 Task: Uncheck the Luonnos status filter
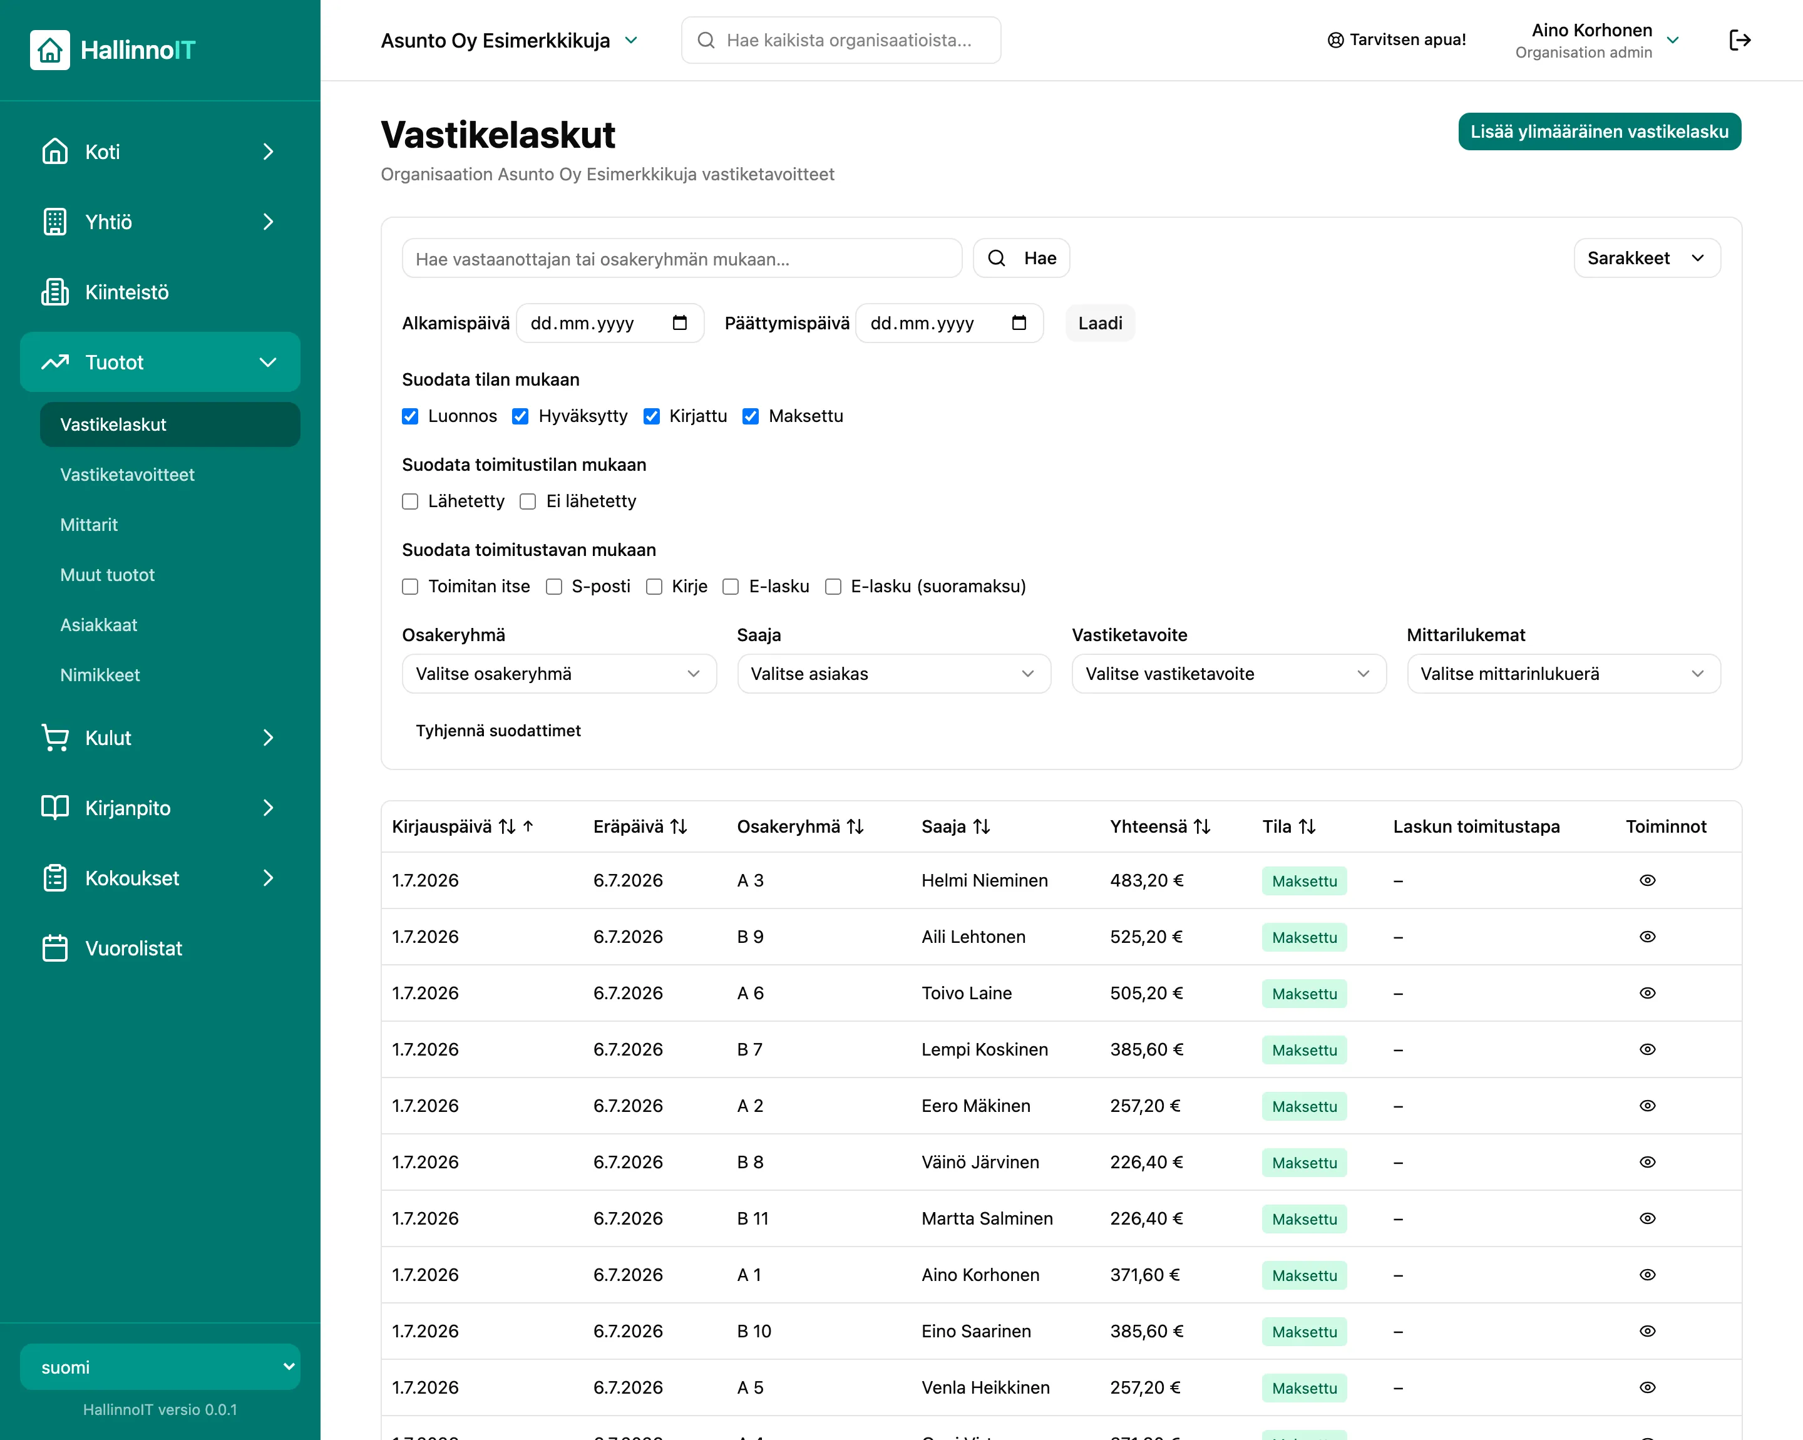coord(410,416)
